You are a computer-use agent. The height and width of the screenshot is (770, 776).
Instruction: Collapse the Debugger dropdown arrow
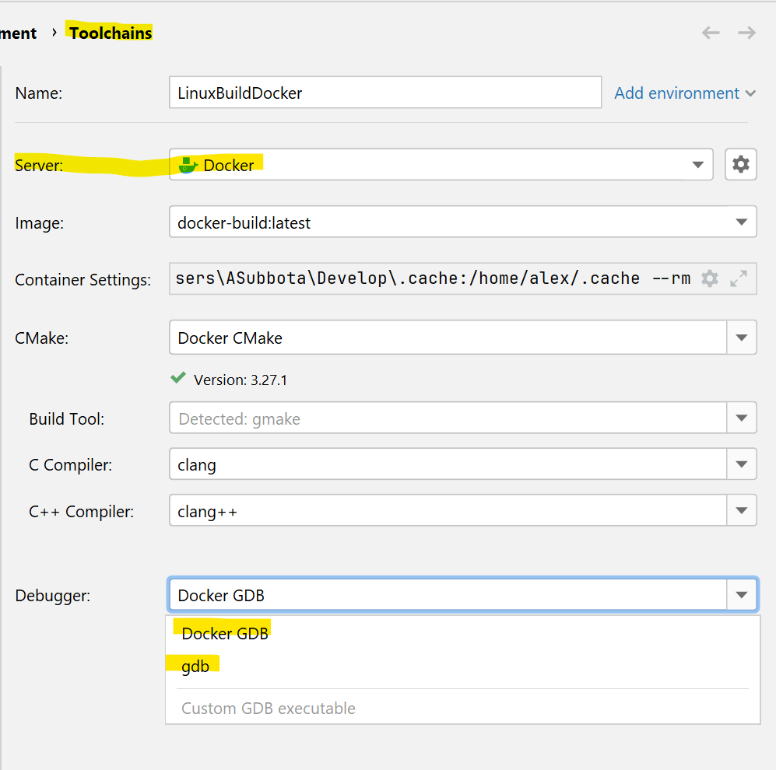coord(741,594)
